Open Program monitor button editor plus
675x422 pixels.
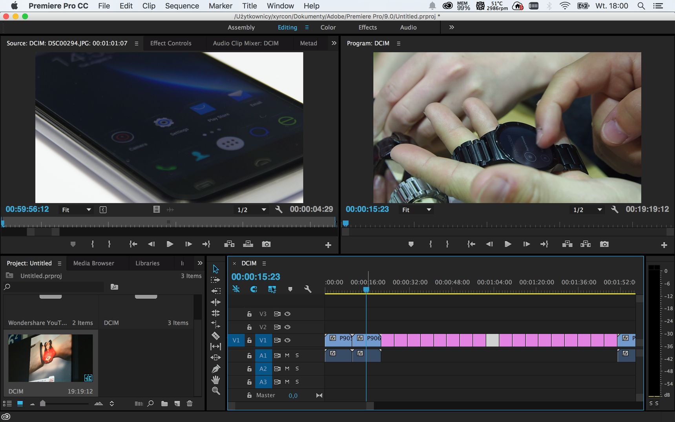664,245
